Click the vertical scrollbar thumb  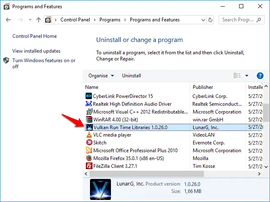tap(266, 112)
